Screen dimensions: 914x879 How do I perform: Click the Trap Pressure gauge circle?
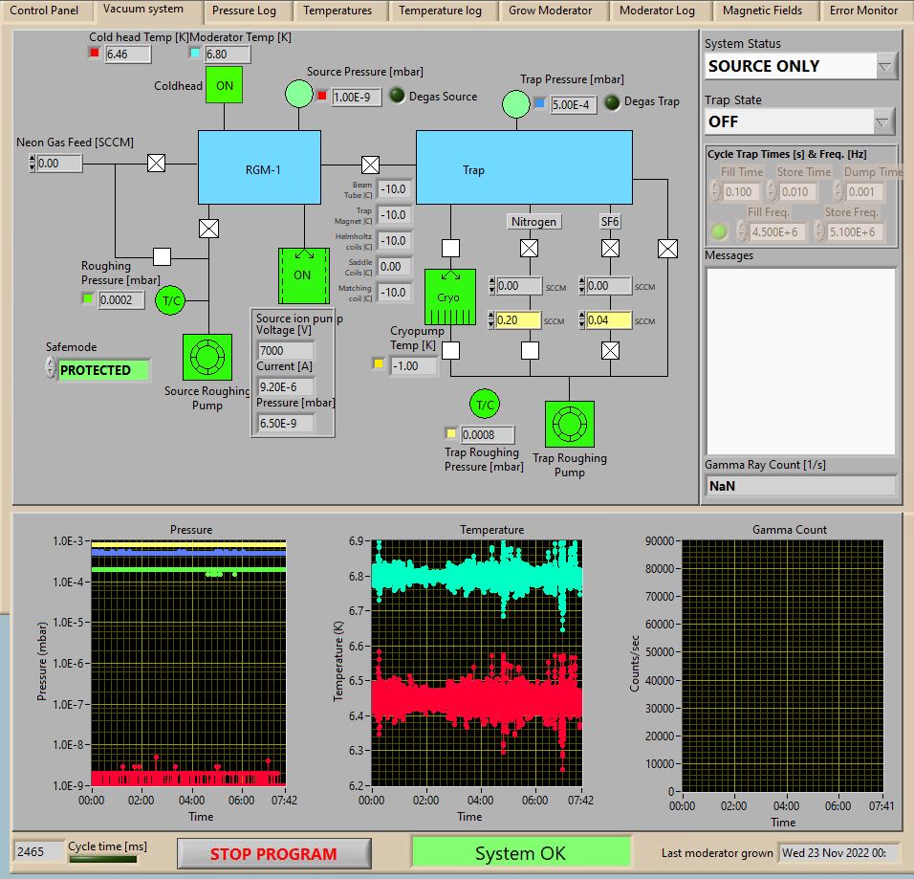[516, 102]
